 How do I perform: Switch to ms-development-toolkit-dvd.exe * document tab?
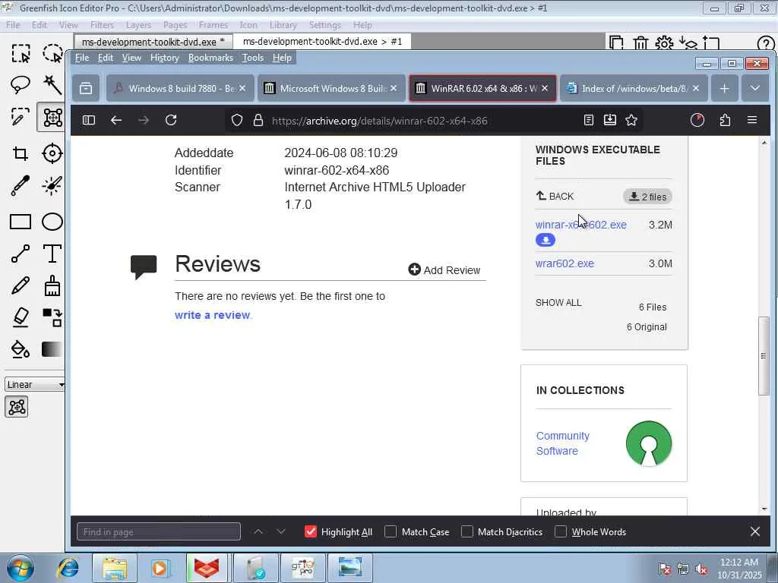pos(153,42)
